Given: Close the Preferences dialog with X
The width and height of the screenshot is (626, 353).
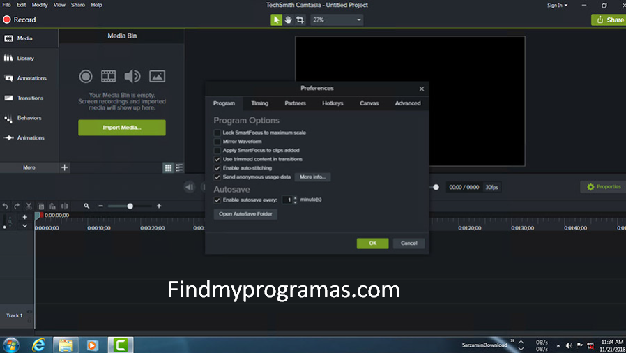Looking at the screenshot, I should [422, 89].
